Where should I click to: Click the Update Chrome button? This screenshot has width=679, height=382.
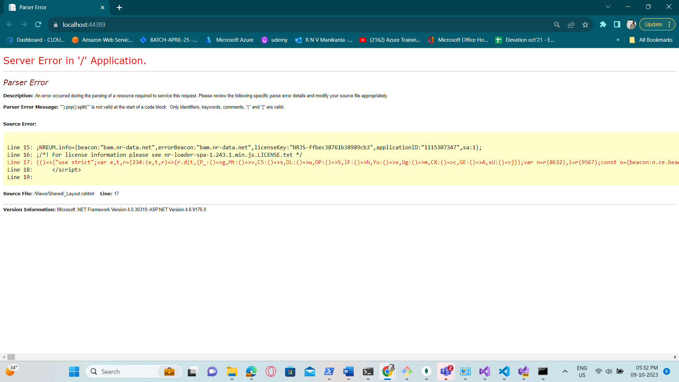point(653,24)
